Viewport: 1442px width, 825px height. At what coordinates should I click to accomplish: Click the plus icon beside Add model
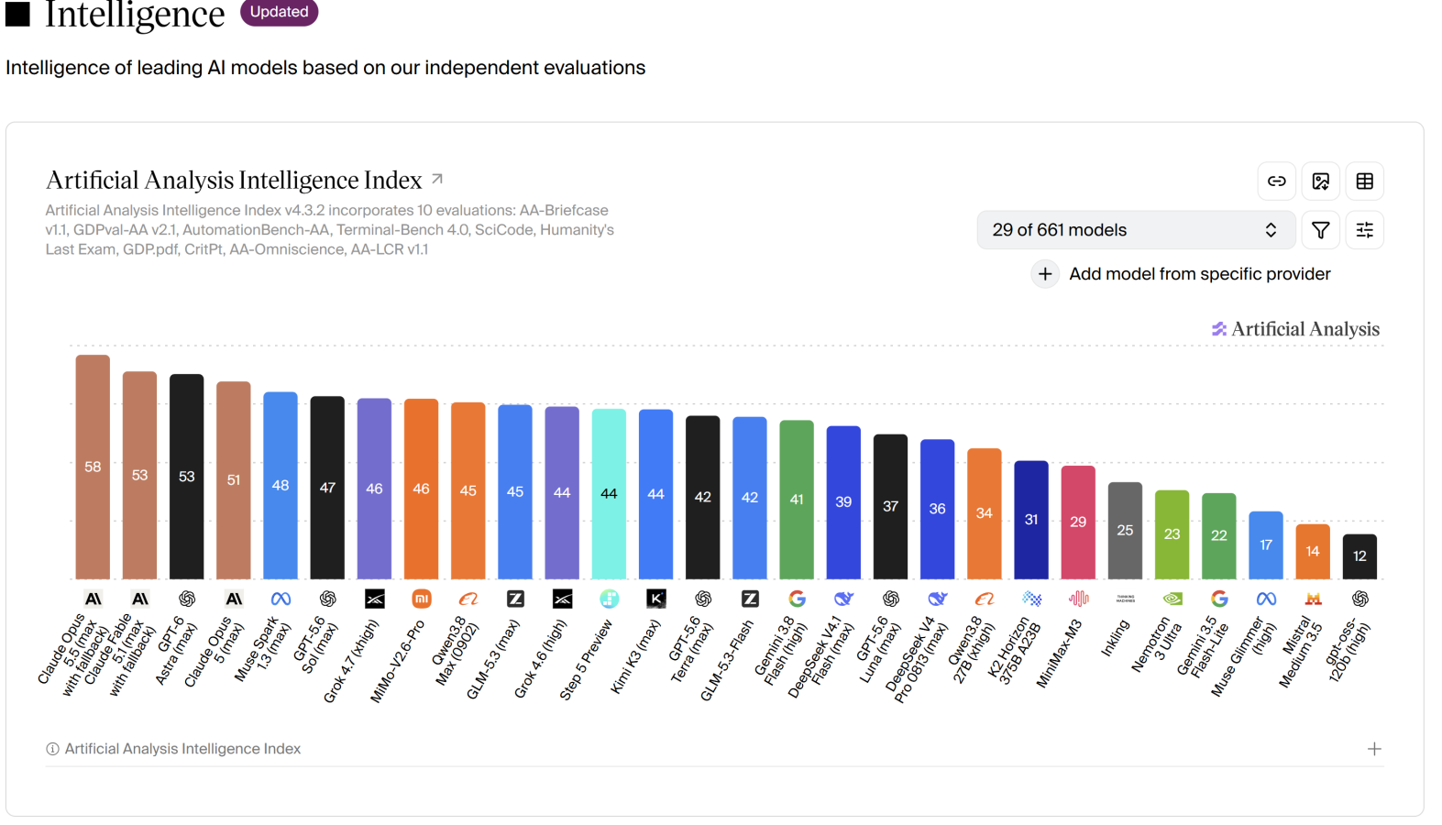(x=1045, y=274)
